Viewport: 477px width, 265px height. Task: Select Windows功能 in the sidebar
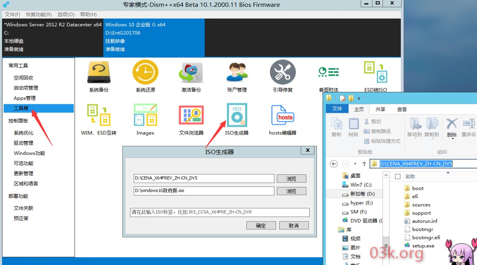tap(29, 153)
